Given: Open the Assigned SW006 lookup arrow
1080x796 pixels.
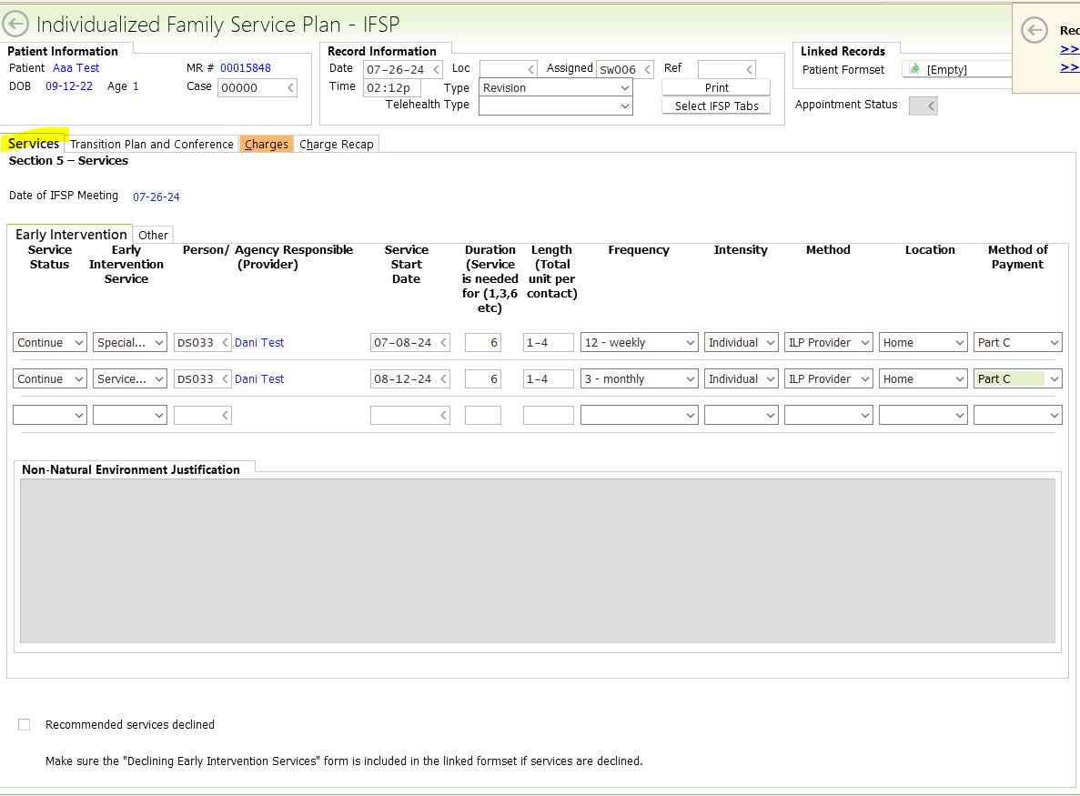Looking at the screenshot, I should (647, 70).
